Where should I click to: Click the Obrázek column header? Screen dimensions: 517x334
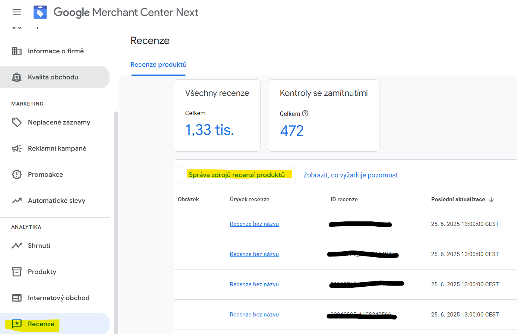pos(188,199)
